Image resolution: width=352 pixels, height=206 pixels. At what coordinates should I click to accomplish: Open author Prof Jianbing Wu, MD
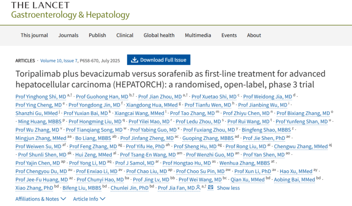263,105
